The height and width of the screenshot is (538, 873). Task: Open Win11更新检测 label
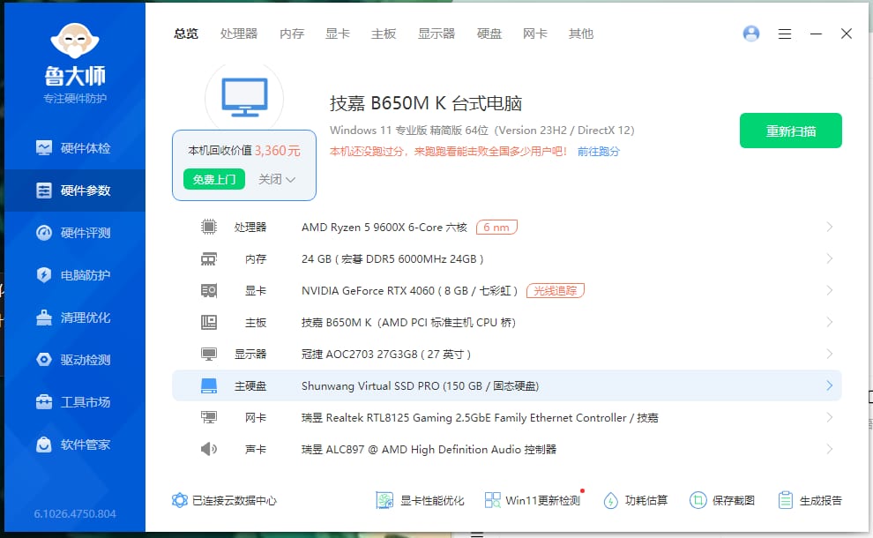(543, 501)
